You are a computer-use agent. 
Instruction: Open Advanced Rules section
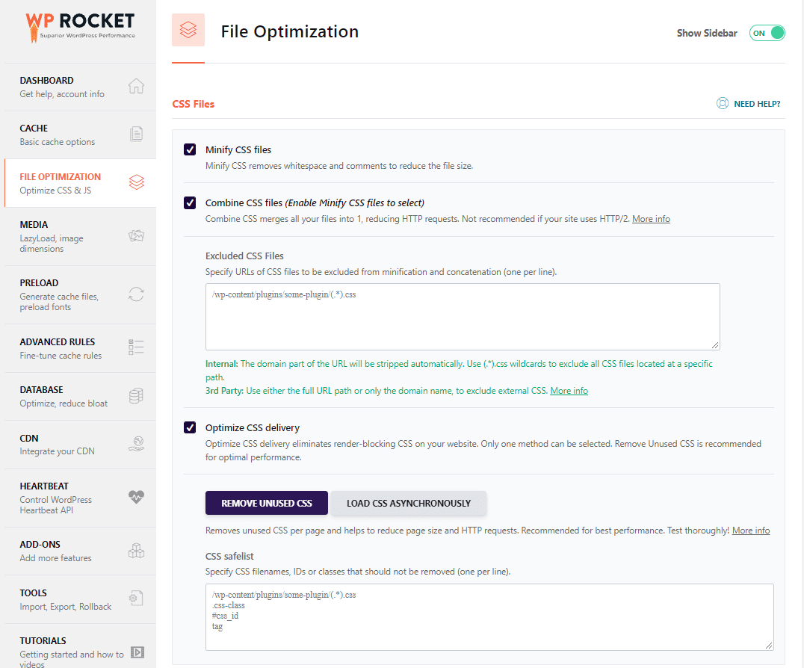tap(80, 349)
